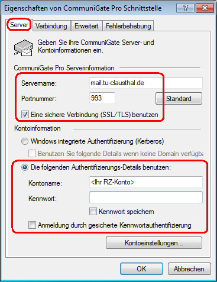
Task: Enable the Kennwort speichern checkbox
Action: tap(93, 212)
